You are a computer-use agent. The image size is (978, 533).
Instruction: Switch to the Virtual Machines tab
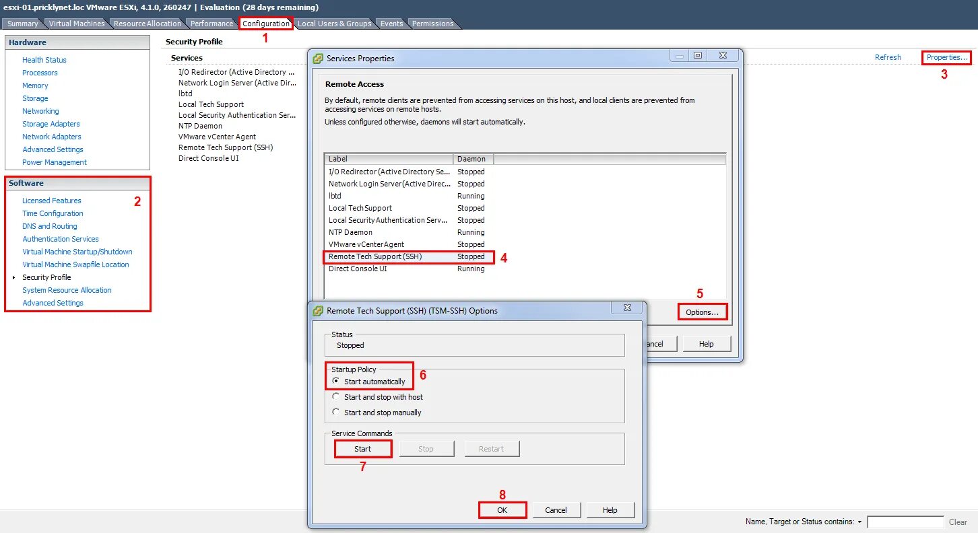tap(77, 23)
